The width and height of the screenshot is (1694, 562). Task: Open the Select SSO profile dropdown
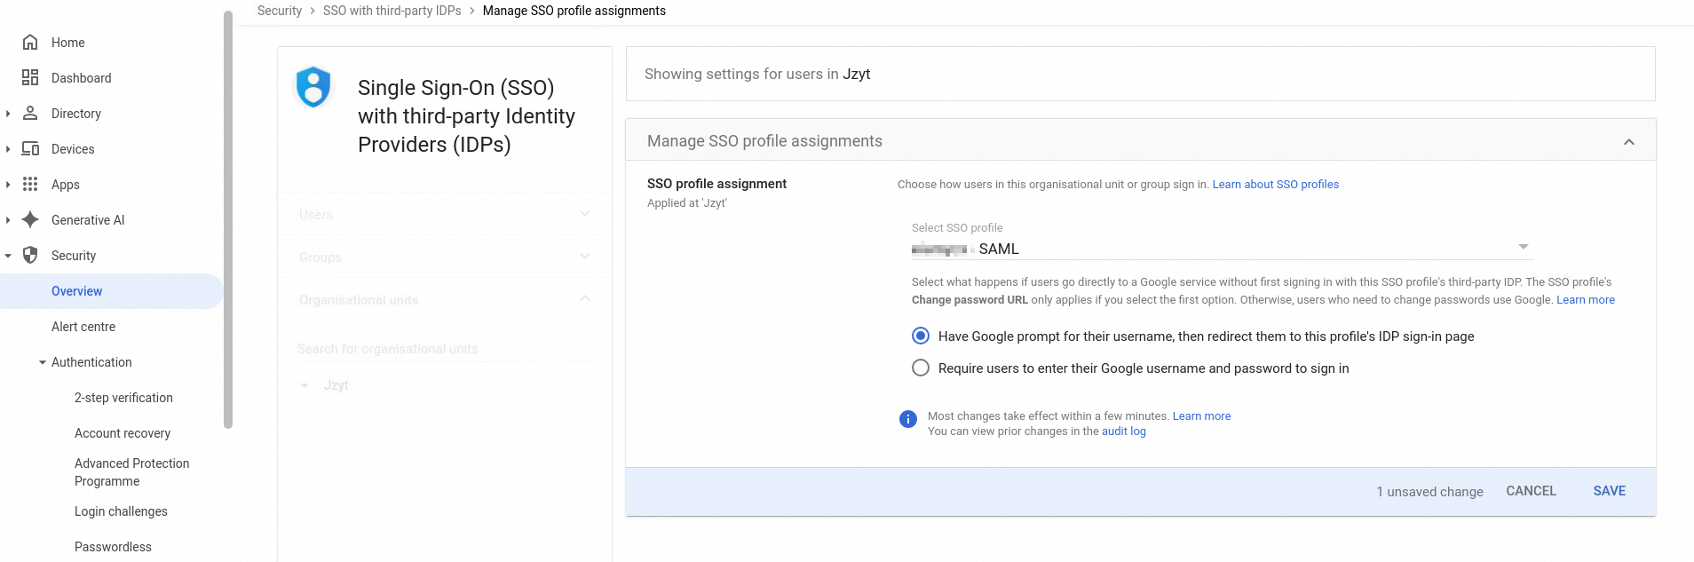click(x=1222, y=249)
